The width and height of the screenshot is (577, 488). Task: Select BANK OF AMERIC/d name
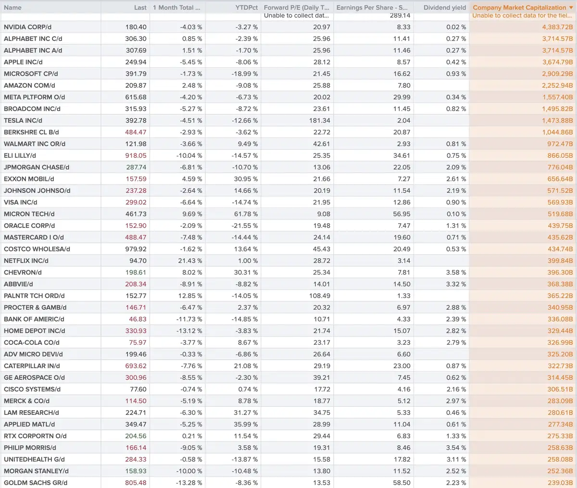[x=34, y=319]
